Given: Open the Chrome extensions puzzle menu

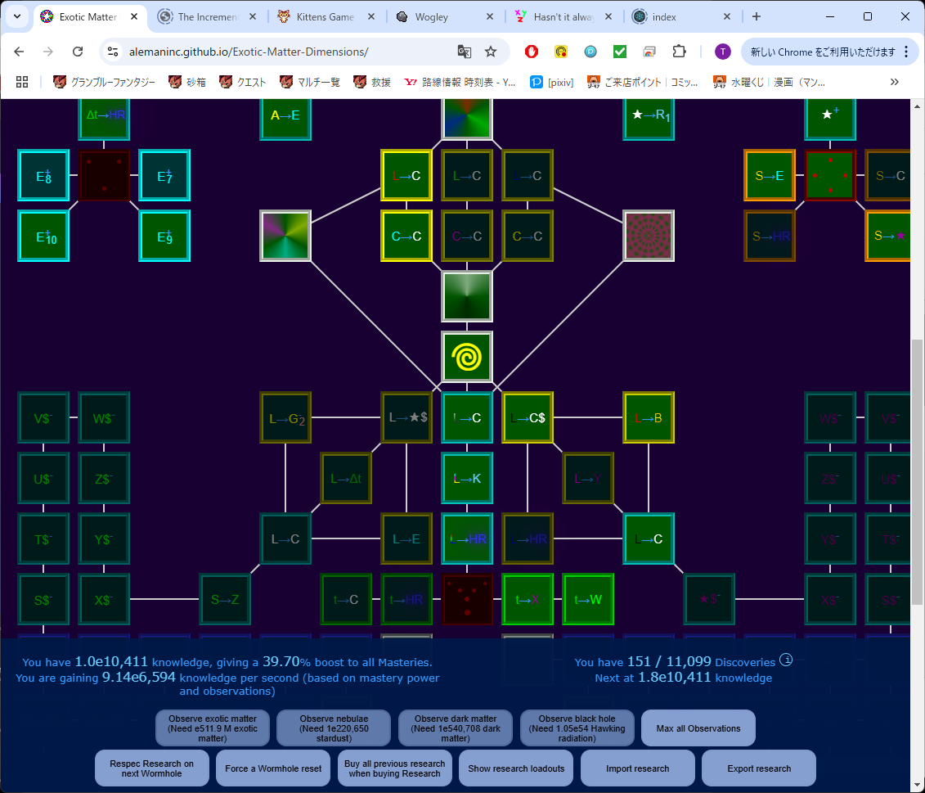Looking at the screenshot, I should (680, 51).
